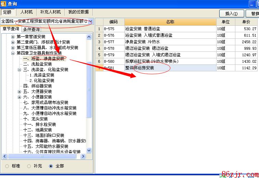259x178 pixels.
Task: Switch to the 人材机 tab
Action: (26, 13)
